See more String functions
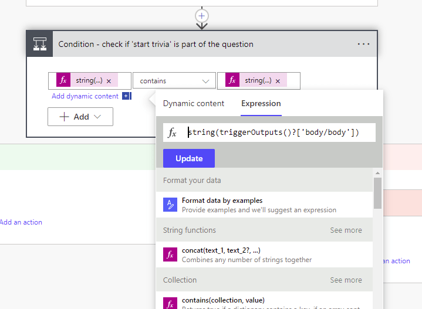 click(346, 230)
